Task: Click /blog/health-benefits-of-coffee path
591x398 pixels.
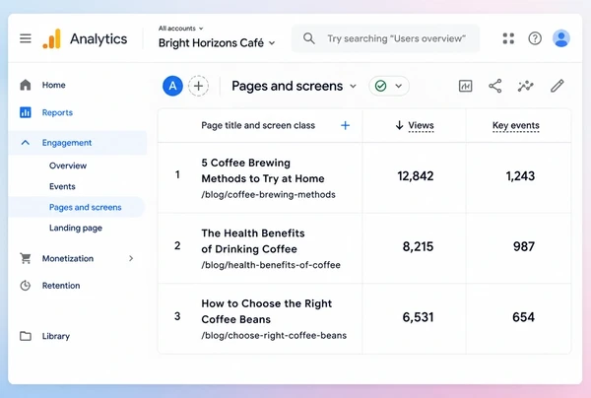Action: tap(271, 265)
